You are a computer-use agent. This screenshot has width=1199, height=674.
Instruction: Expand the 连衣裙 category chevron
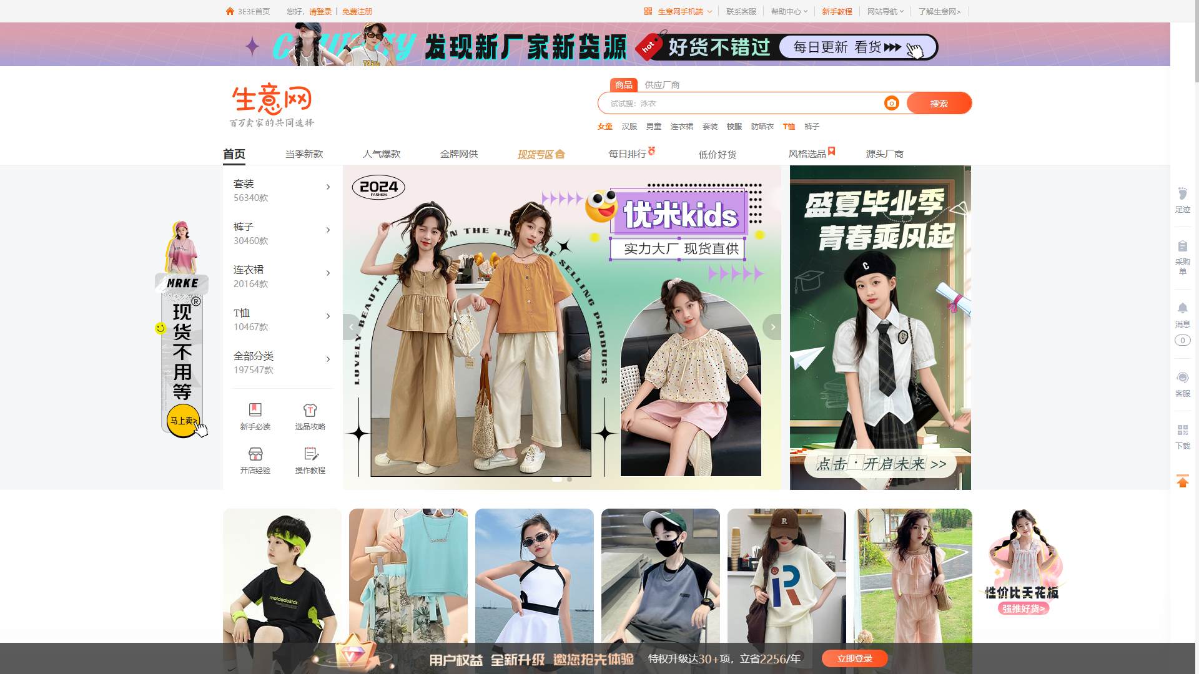click(x=328, y=273)
